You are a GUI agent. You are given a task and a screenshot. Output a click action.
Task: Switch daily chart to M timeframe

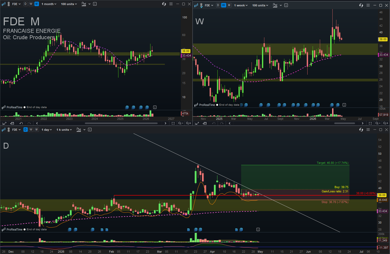point(36,130)
